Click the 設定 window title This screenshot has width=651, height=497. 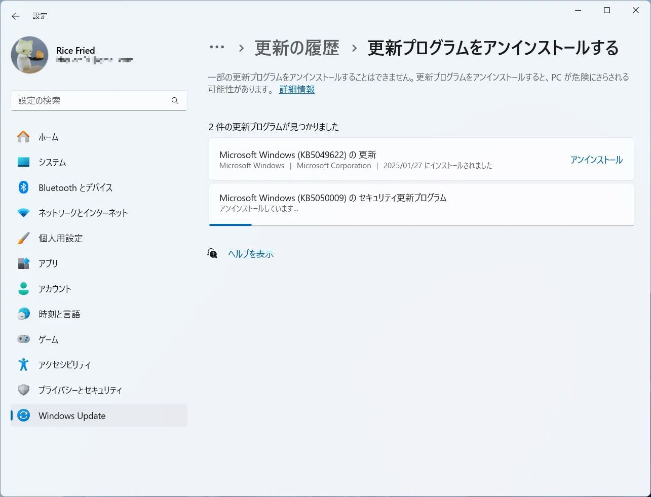pos(40,16)
